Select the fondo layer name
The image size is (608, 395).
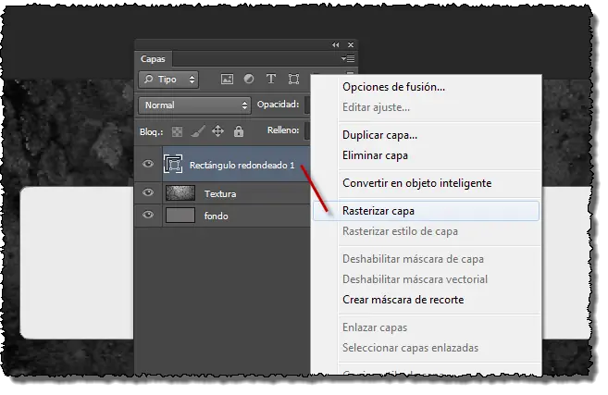click(x=216, y=216)
